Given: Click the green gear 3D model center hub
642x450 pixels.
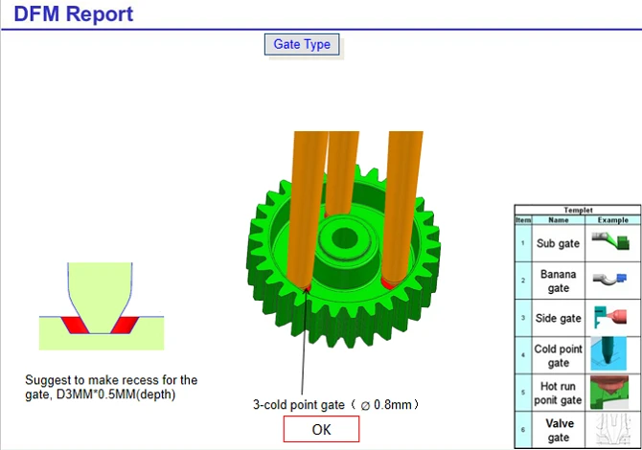Looking at the screenshot, I should point(345,238).
